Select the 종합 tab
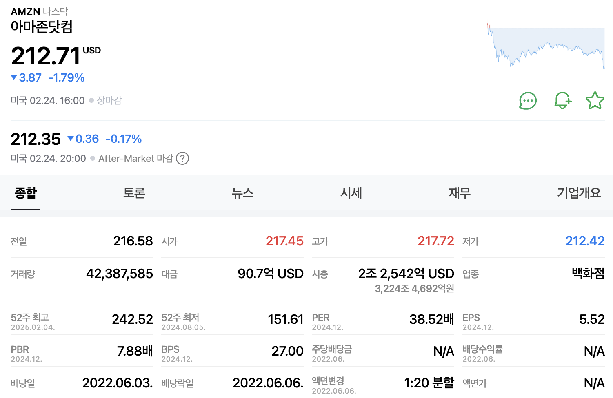Viewport: 613px width, 398px height. (26, 193)
